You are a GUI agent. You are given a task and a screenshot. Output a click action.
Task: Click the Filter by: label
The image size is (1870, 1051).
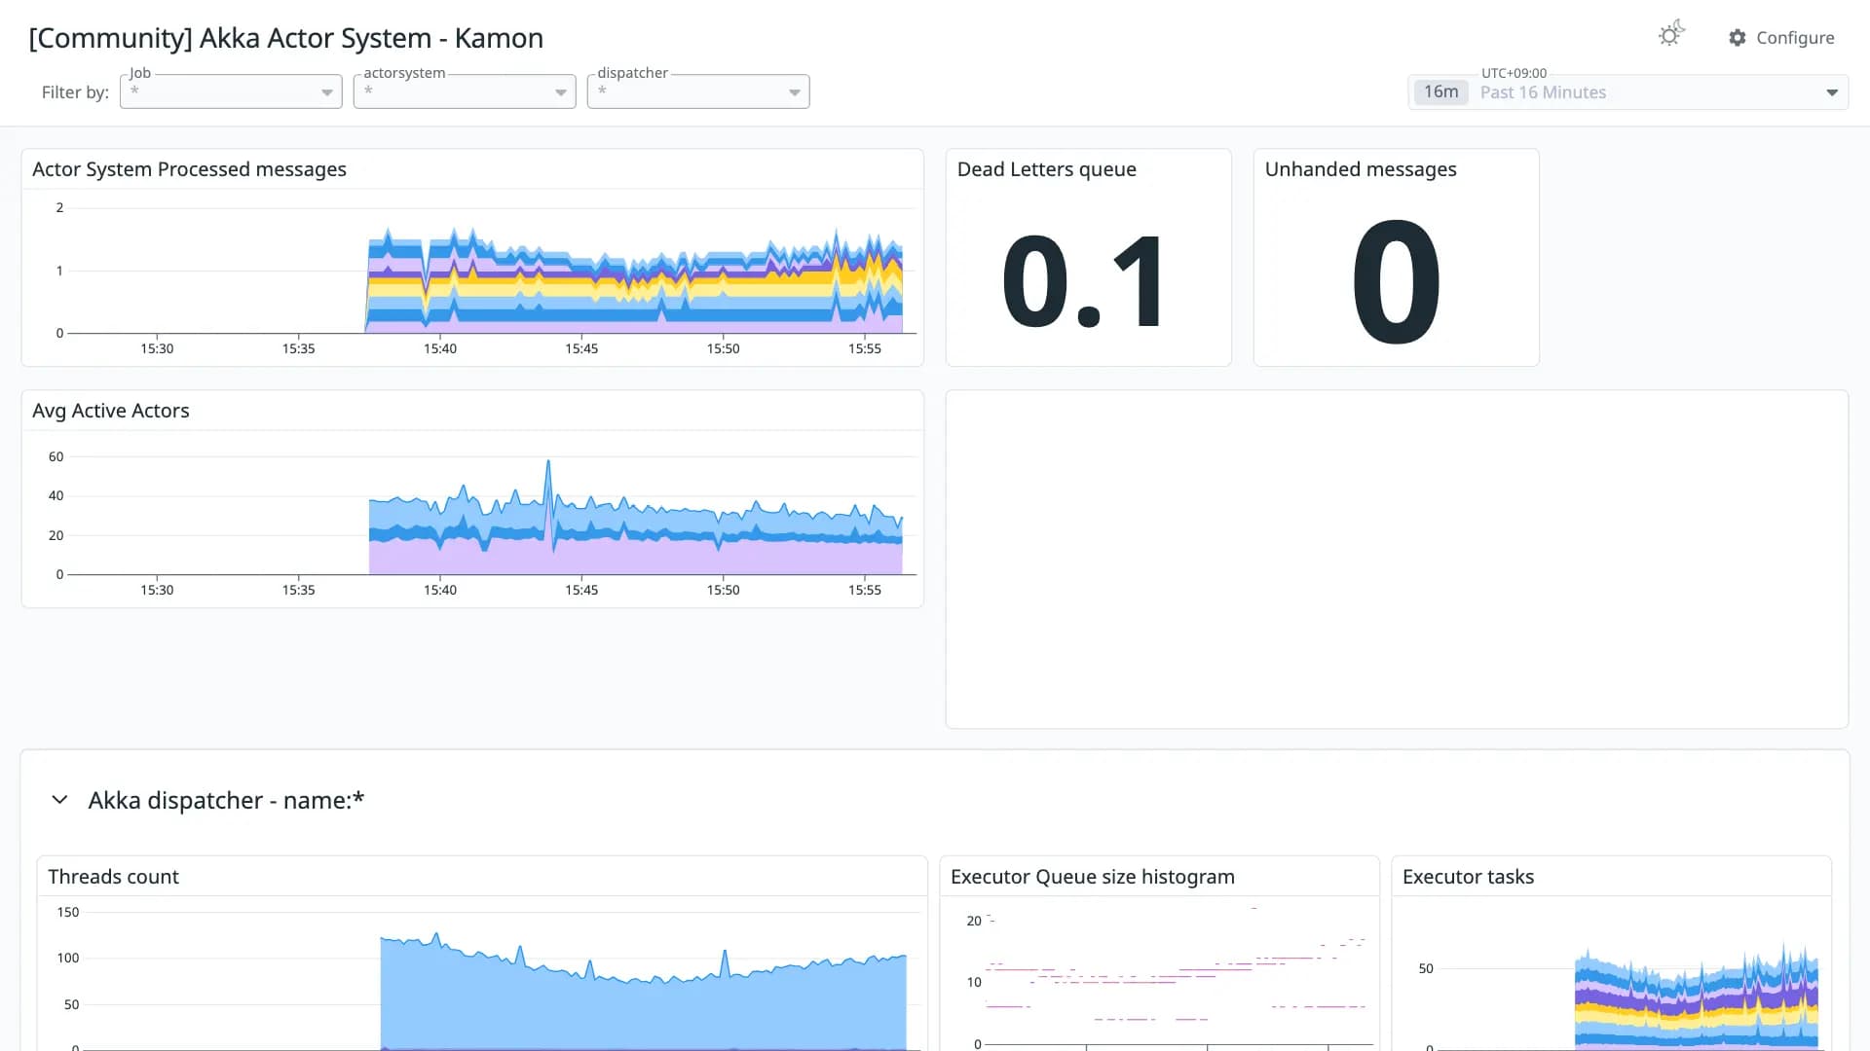[75, 92]
